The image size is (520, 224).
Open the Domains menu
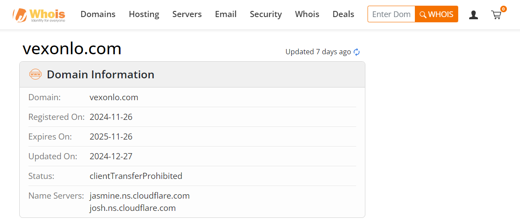98,14
